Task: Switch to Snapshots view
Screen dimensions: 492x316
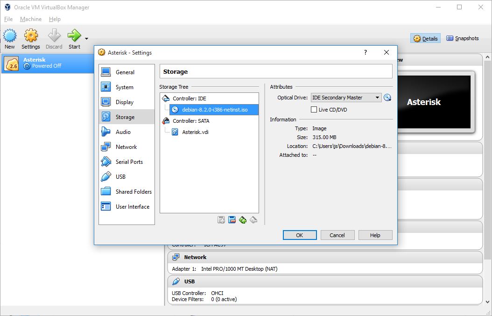Action: [x=463, y=38]
